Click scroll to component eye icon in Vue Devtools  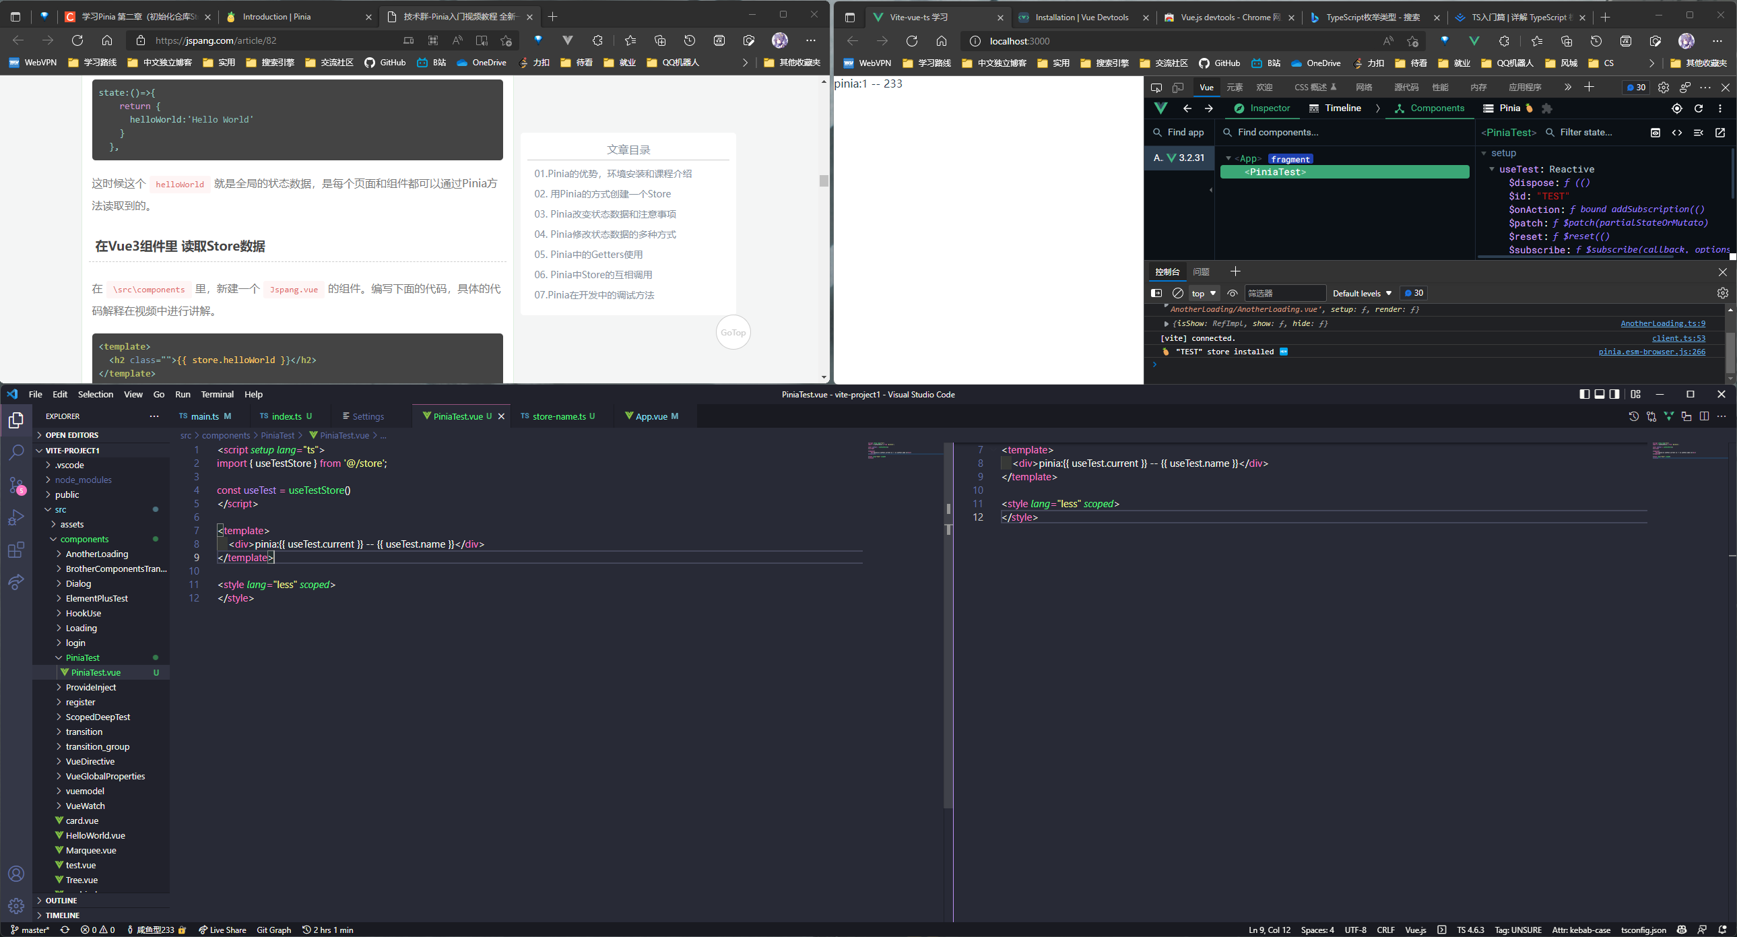pyautogui.click(x=1656, y=132)
